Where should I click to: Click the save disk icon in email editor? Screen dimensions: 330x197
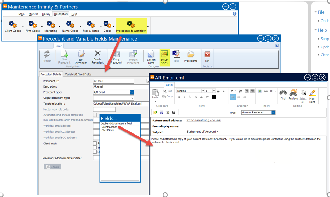click(161, 113)
